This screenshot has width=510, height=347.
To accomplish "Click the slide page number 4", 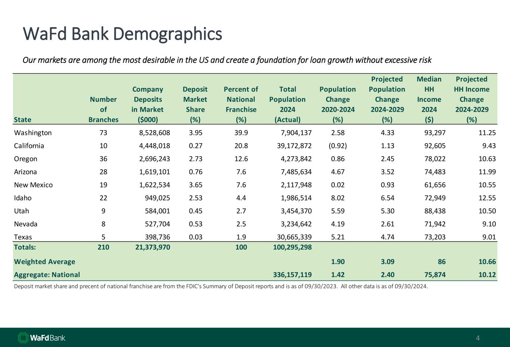I will coord(477,338).
